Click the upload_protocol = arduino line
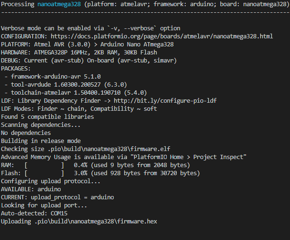This screenshot has height=240, width=290. (x=57, y=197)
